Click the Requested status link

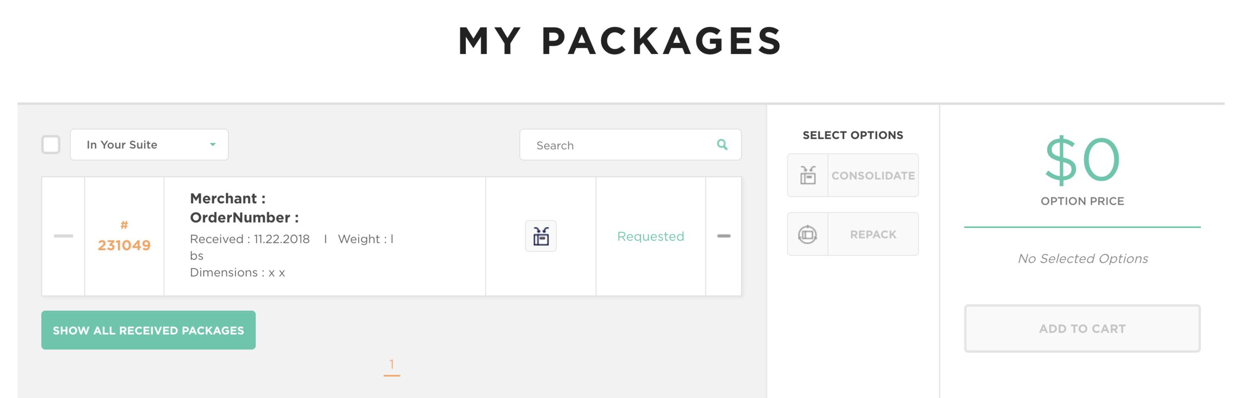point(650,236)
